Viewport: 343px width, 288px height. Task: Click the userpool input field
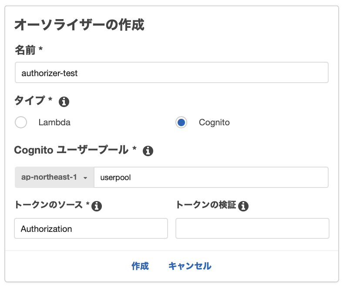tap(211, 177)
